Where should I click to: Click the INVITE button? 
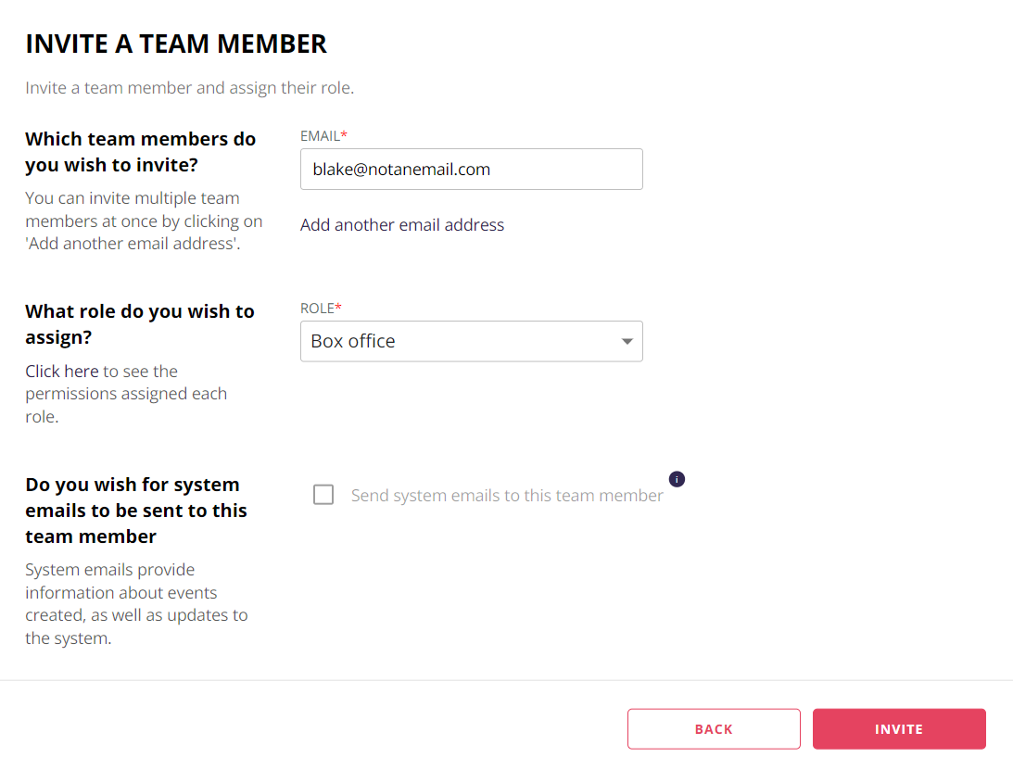(899, 728)
